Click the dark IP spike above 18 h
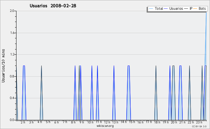This screenshot has width=210, height=129. pyautogui.click(x=156, y=93)
